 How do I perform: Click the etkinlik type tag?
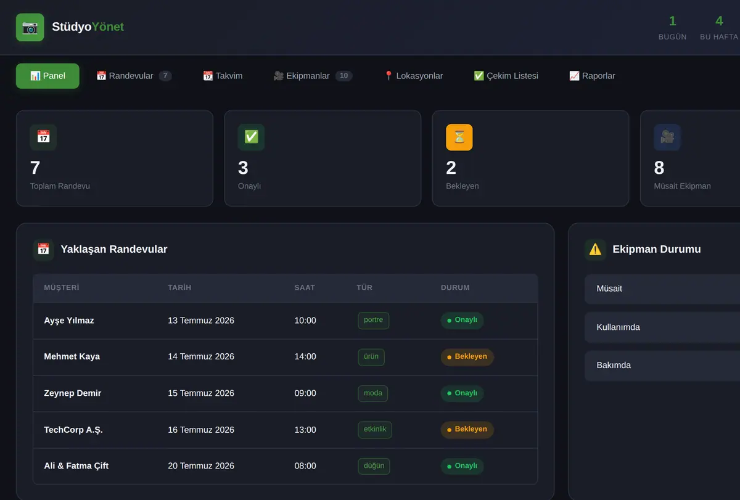click(375, 430)
